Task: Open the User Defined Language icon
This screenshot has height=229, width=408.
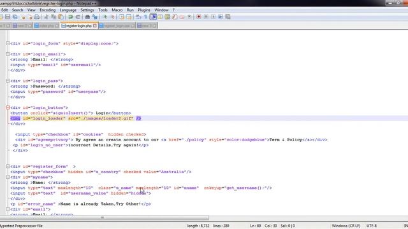Action: pyautogui.click(x=160, y=17)
